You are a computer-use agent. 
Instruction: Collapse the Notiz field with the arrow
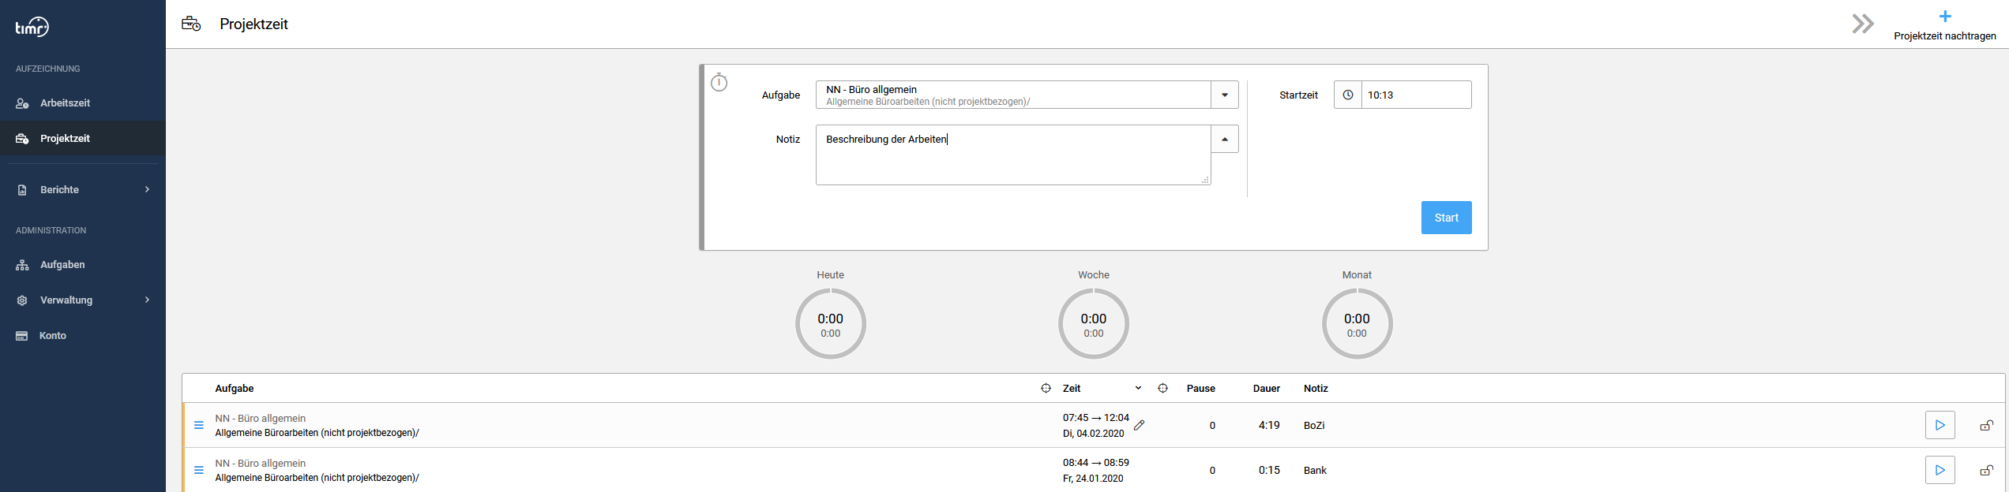1224,139
